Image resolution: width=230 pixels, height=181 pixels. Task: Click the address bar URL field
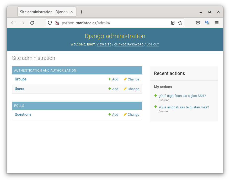point(113,23)
